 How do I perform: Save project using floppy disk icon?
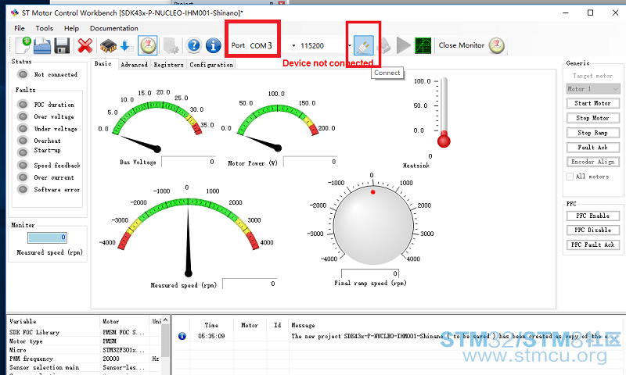(62, 45)
